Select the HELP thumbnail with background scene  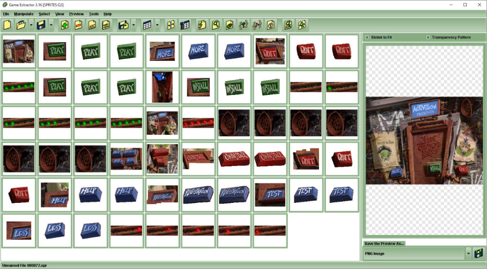[x=55, y=195]
